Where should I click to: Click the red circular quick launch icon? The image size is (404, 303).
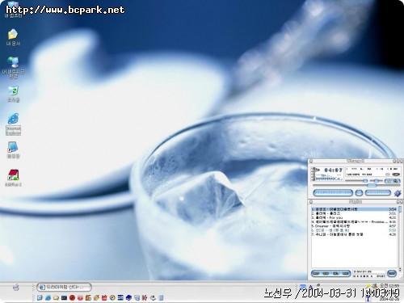(x=72, y=297)
